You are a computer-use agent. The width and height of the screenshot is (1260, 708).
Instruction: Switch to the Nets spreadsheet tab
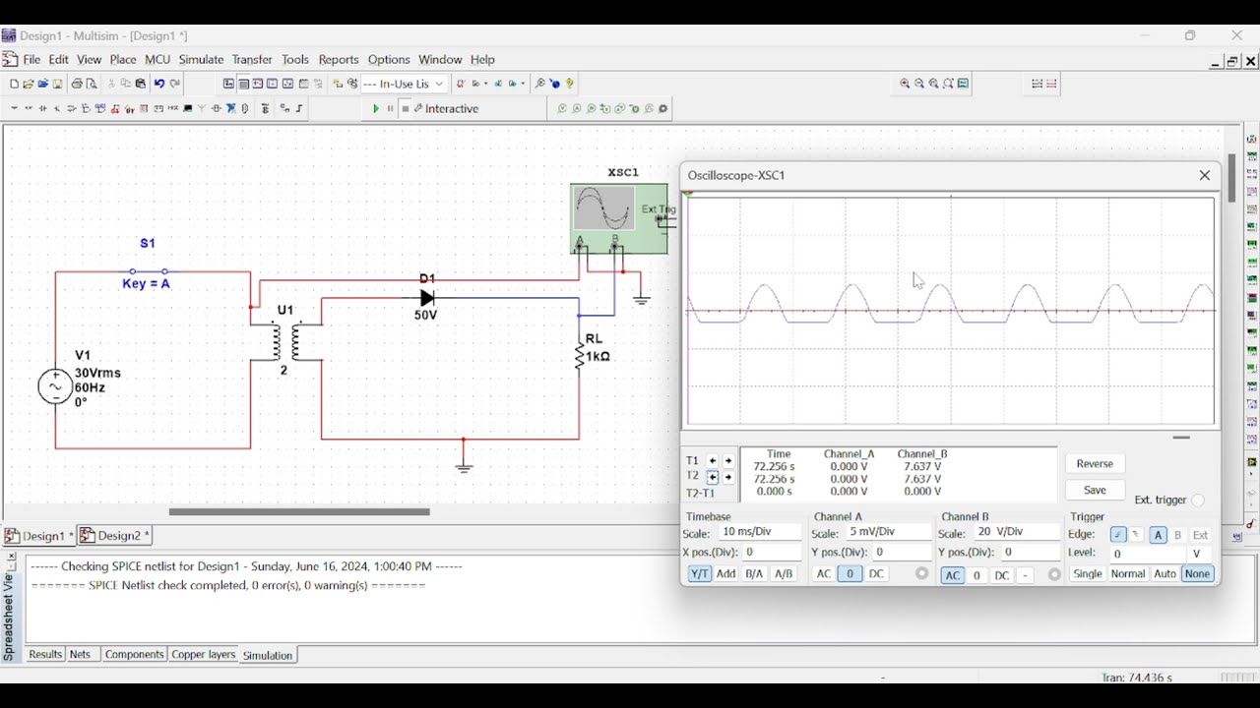point(81,655)
